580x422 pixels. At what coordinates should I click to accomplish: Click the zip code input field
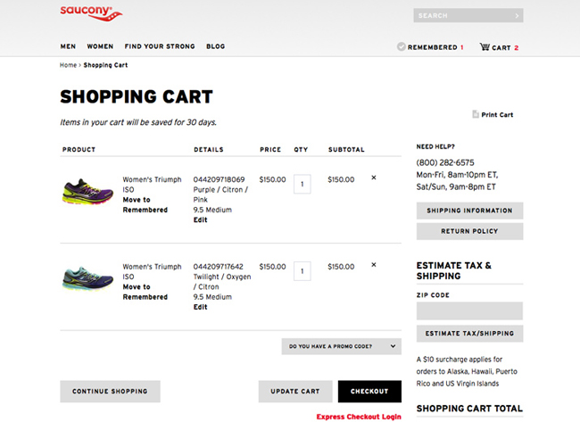(x=469, y=310)
